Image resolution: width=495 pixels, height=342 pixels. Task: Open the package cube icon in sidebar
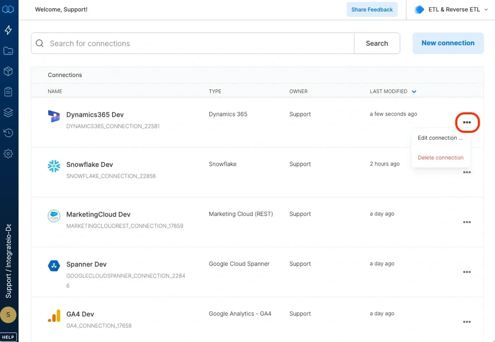pos(8,71)
